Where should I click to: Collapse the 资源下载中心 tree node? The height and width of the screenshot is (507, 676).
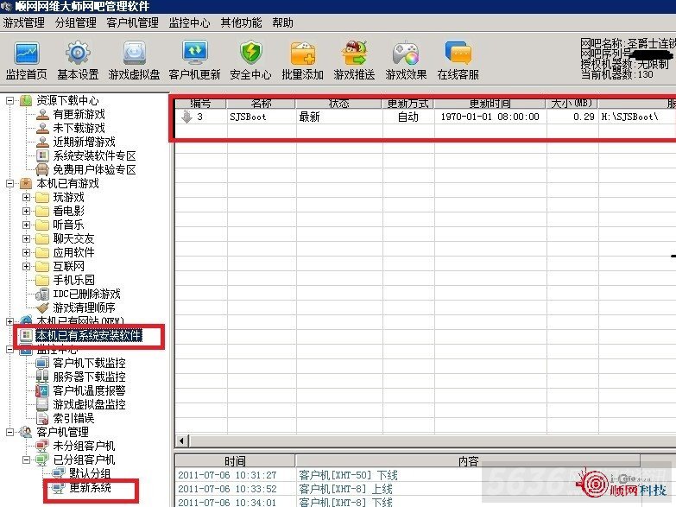click(x=9, y=100)
